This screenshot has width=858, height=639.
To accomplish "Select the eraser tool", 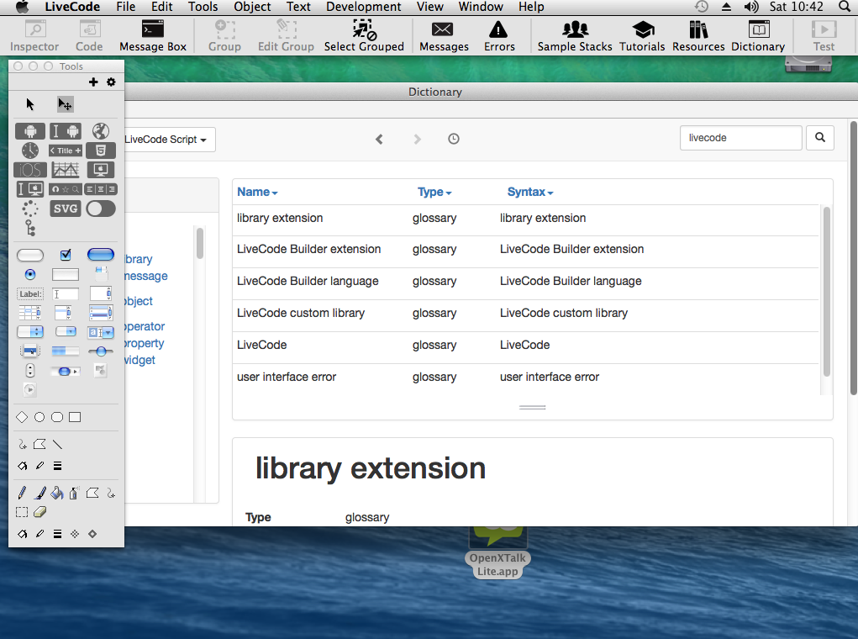I will pos(39,512).
